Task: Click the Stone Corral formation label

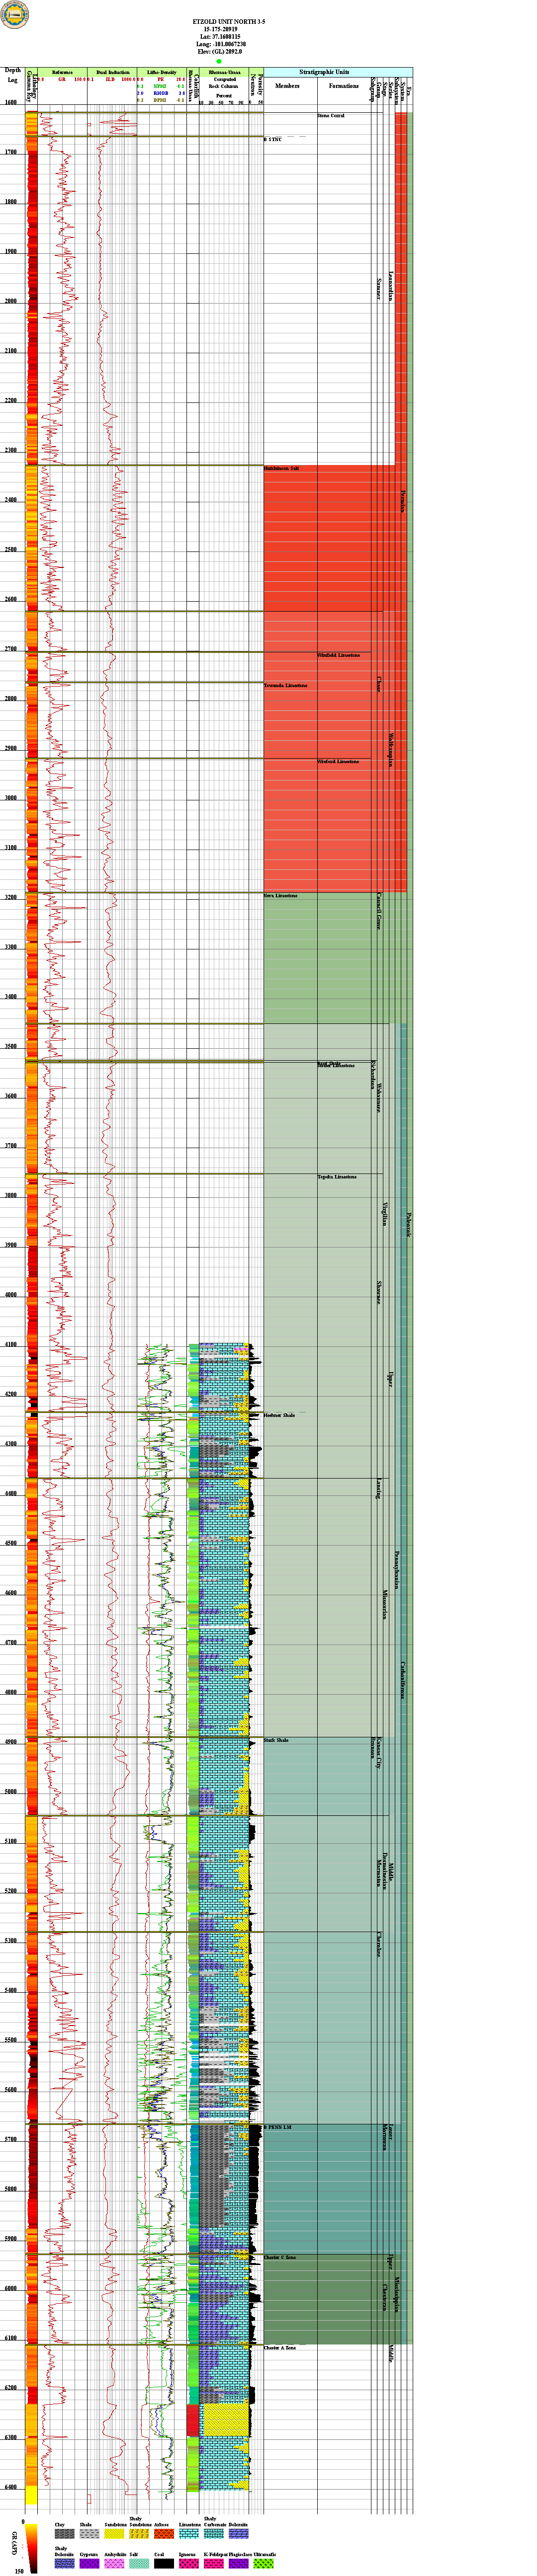Action: pos(331,116)
